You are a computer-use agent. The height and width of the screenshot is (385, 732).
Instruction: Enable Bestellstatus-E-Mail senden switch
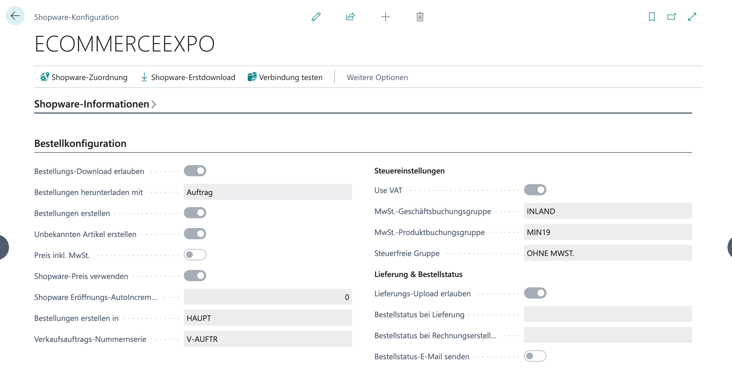coord(535,356)
